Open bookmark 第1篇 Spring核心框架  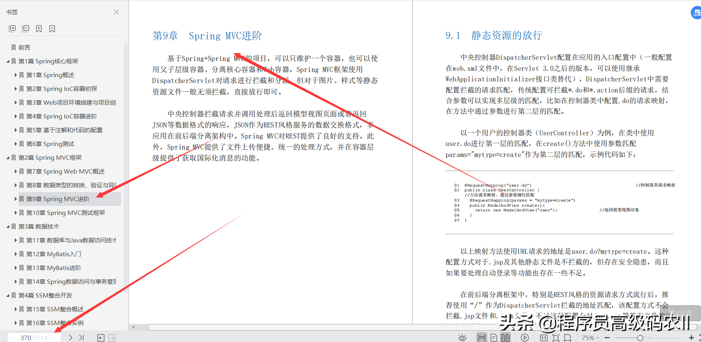coord(48,61)
